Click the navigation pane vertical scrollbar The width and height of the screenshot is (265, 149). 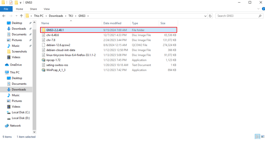pyautogui.click(x=34, y=78)
